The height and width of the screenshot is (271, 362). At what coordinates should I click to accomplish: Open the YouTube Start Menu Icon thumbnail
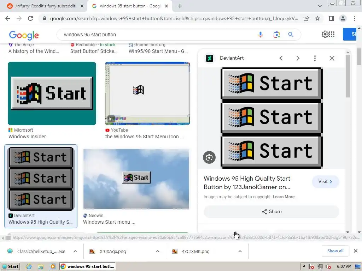click(x=147, y=93)
